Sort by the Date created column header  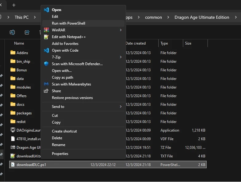click(x=136, y=43)
